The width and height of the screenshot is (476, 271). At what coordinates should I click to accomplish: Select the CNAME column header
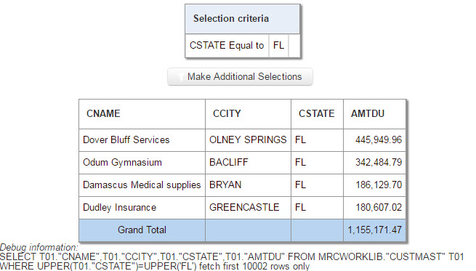pyautogui.click(x=142, y=114)
